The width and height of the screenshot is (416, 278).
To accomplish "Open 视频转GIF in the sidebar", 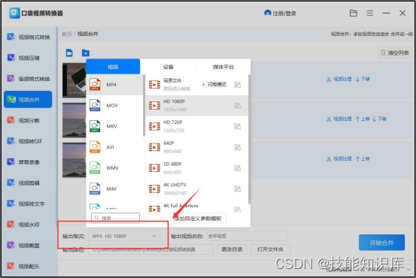I will [25, 141].
